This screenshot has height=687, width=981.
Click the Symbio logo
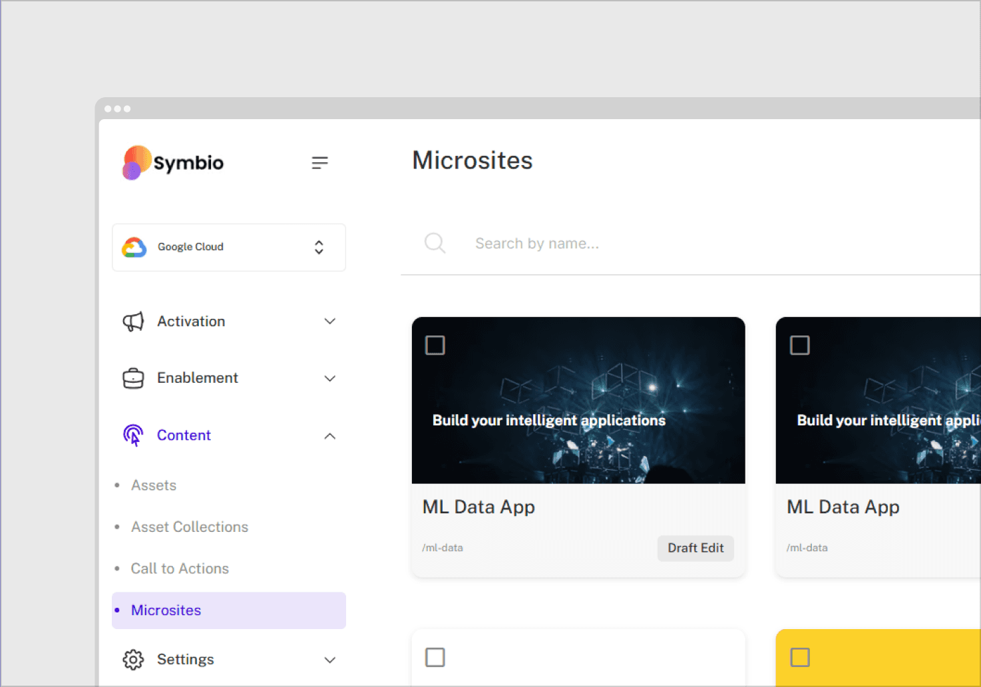click(x=173, y=162)
